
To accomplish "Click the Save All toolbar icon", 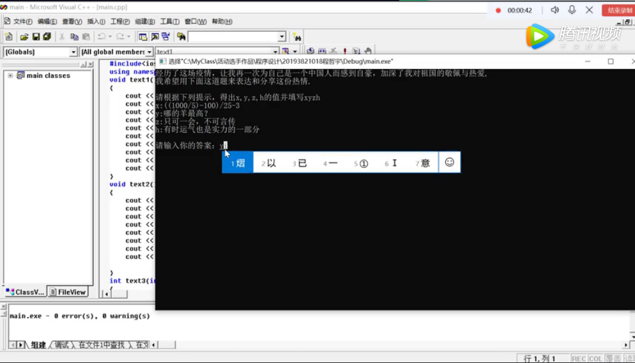I will tap(47, 37).
